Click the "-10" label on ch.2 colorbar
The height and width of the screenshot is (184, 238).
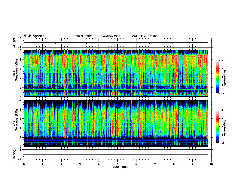pyautogui.click(x=222, y=143)
